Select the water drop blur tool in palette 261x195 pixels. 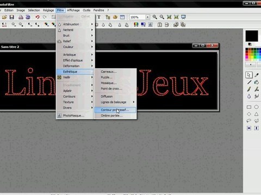[x=249, y=96]
